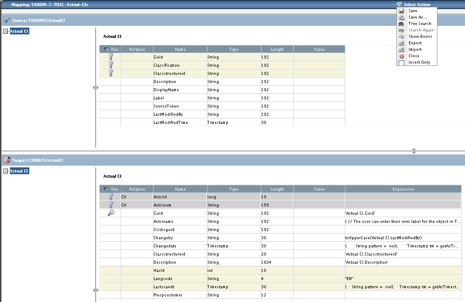Screen dimensions: 465x302
Task: Click the target Langcode name cell
Action: point(180,278)
